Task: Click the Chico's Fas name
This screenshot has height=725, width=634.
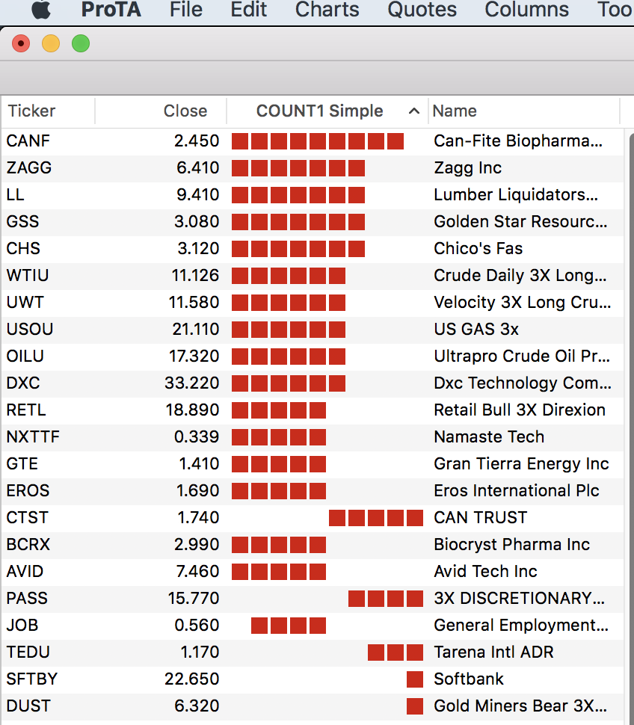Action: point(478,248)
